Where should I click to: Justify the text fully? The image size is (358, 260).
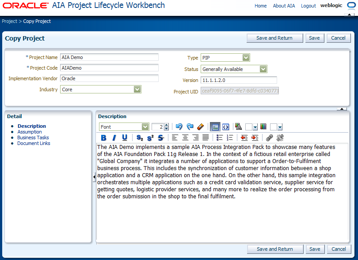click(x=206, y=137)
